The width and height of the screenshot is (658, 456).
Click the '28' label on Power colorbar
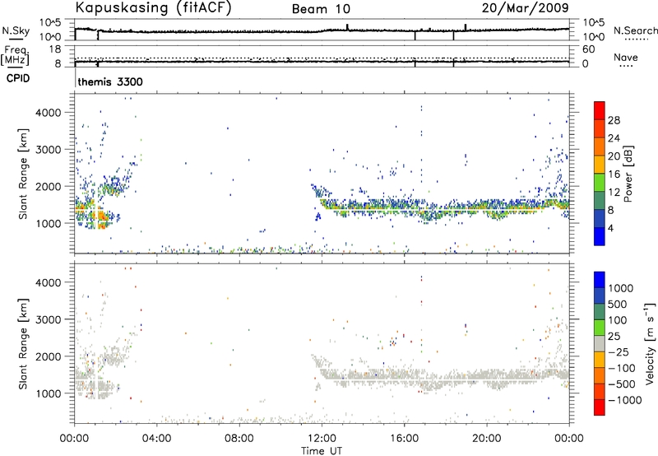pos(614,120)
